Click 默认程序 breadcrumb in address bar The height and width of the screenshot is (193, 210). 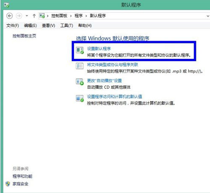(x=98, y=16)
